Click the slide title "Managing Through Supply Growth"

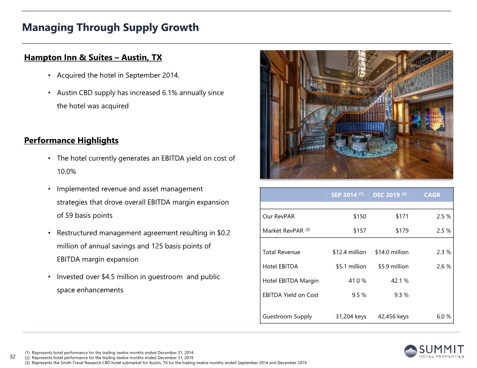(111, 27)
